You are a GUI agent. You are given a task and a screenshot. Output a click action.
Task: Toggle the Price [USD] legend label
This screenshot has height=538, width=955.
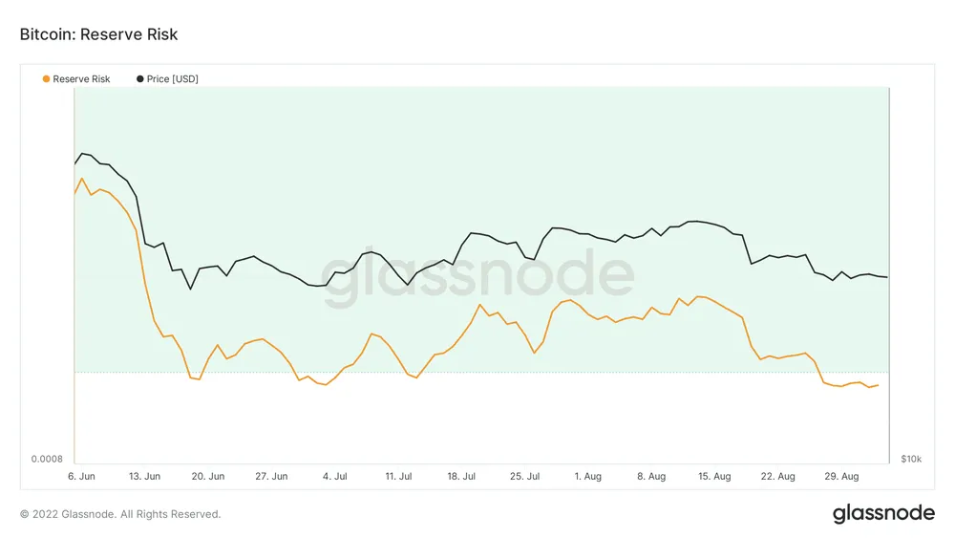coord(172,78)
